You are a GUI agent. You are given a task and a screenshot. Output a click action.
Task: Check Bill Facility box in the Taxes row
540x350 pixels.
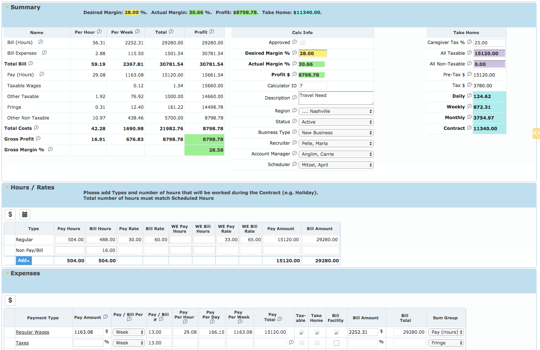pyautogui.click(x=337, y=343)
